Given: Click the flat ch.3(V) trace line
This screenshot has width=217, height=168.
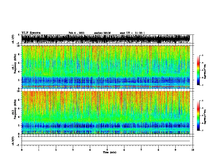Looking at the screenshot, I should coord(106,141).
